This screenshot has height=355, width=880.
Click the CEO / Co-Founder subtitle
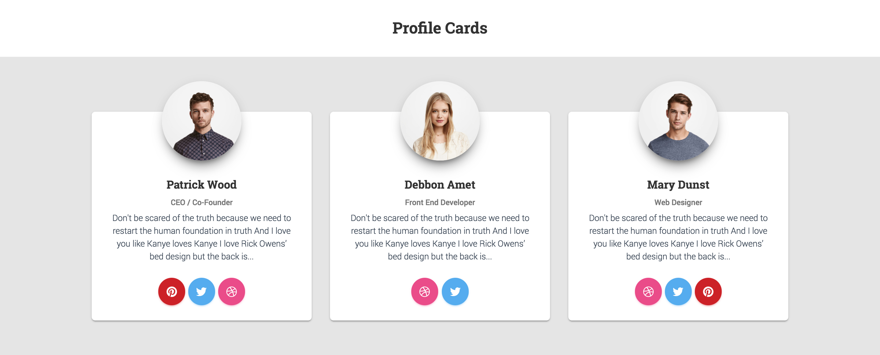tap(202, 202)
